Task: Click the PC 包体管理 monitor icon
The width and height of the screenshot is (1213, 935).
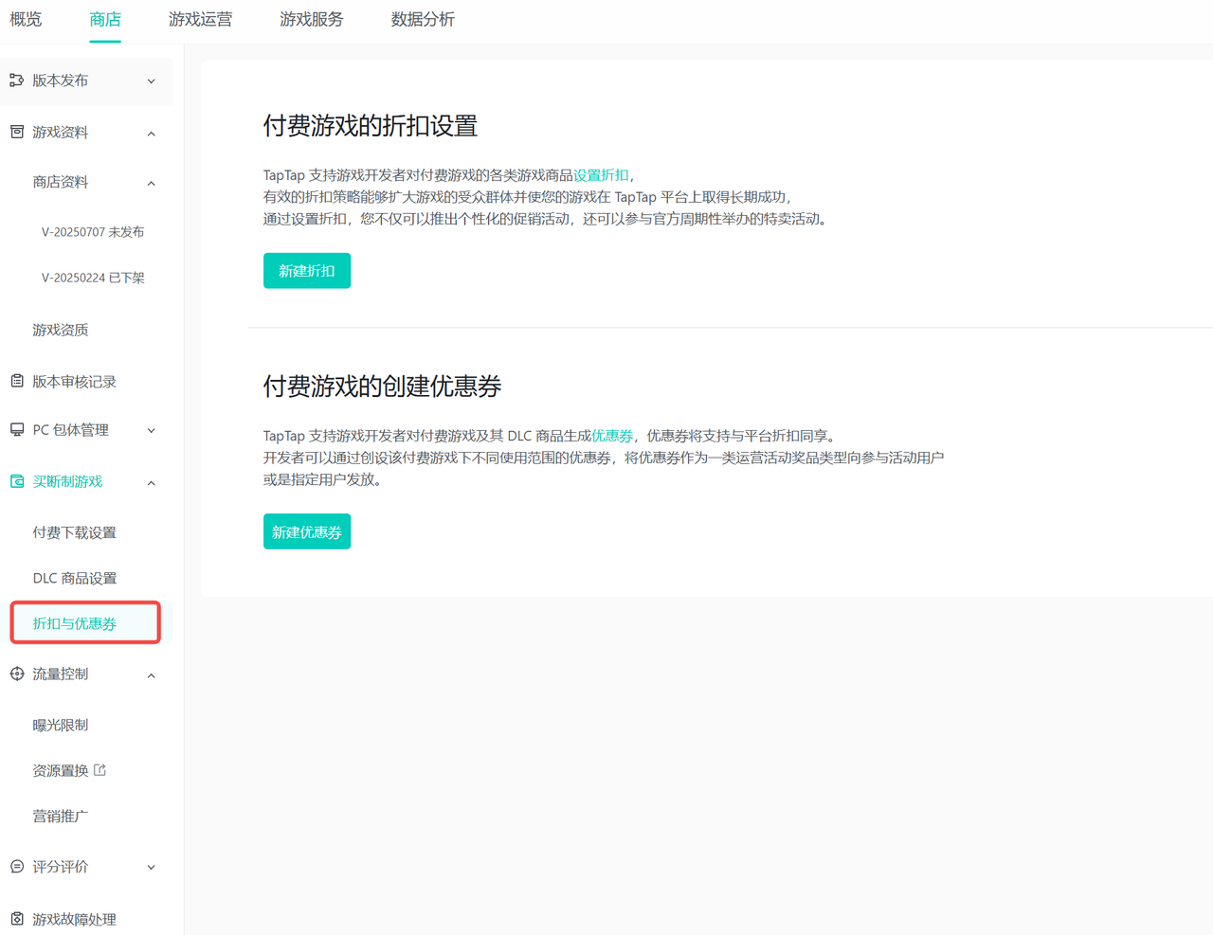Action: [x=17, y=430]
